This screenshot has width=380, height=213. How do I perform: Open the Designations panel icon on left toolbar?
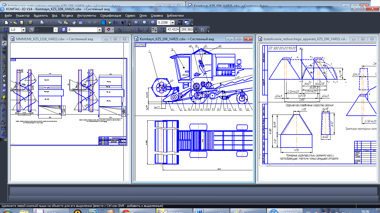pyautogui.click(x=4, y=48)
